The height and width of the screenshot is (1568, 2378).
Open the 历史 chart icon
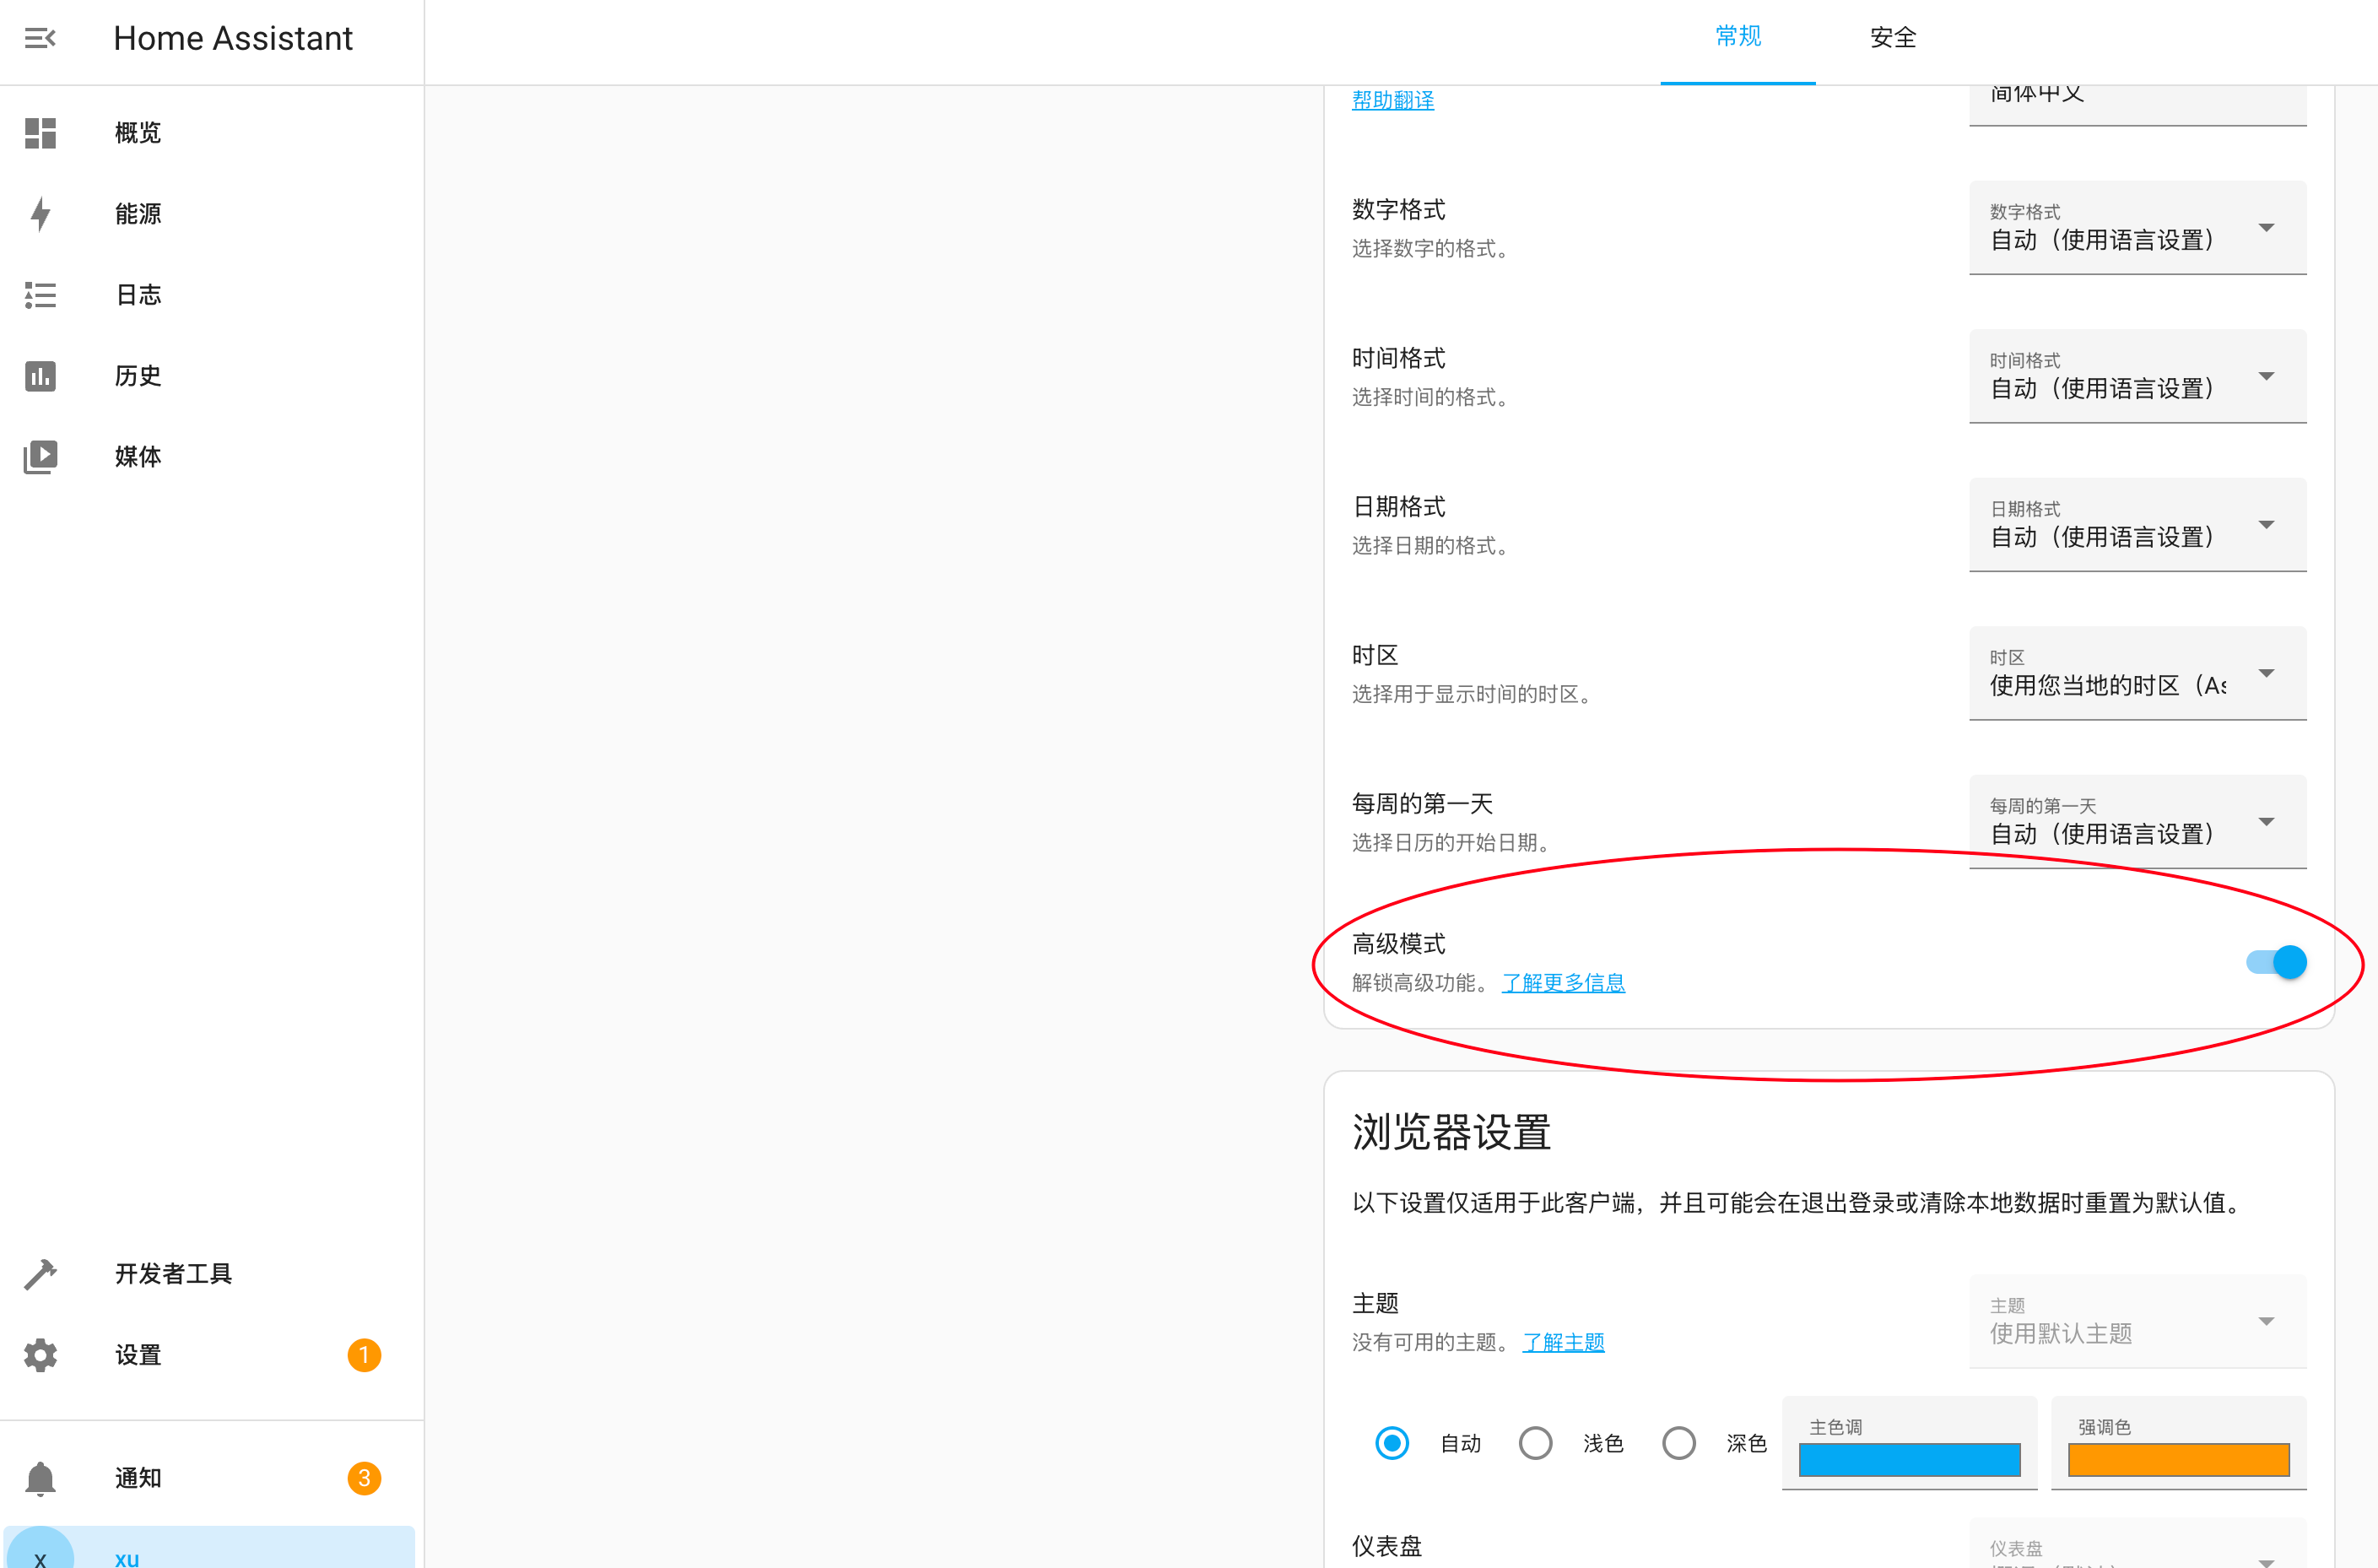[40, 376]
